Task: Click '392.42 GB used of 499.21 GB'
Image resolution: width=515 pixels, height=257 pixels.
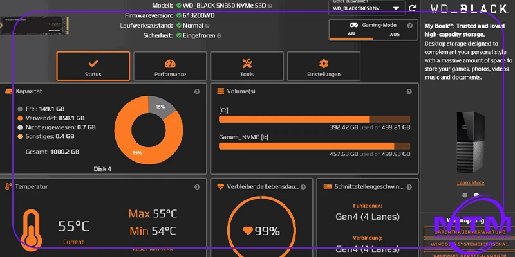Action: click(370, 127)
